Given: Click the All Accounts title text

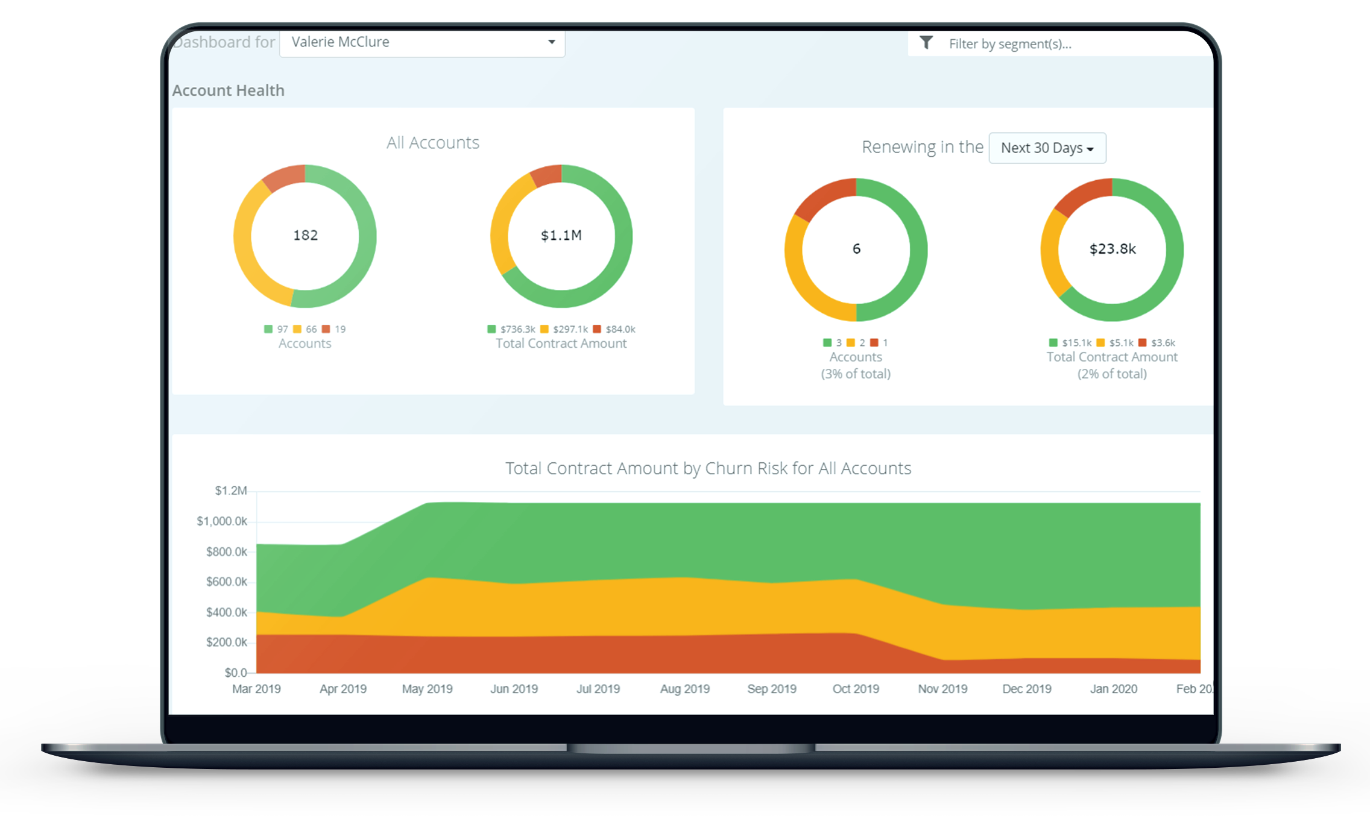Looking at the screenshot, I should coord(433,143).
